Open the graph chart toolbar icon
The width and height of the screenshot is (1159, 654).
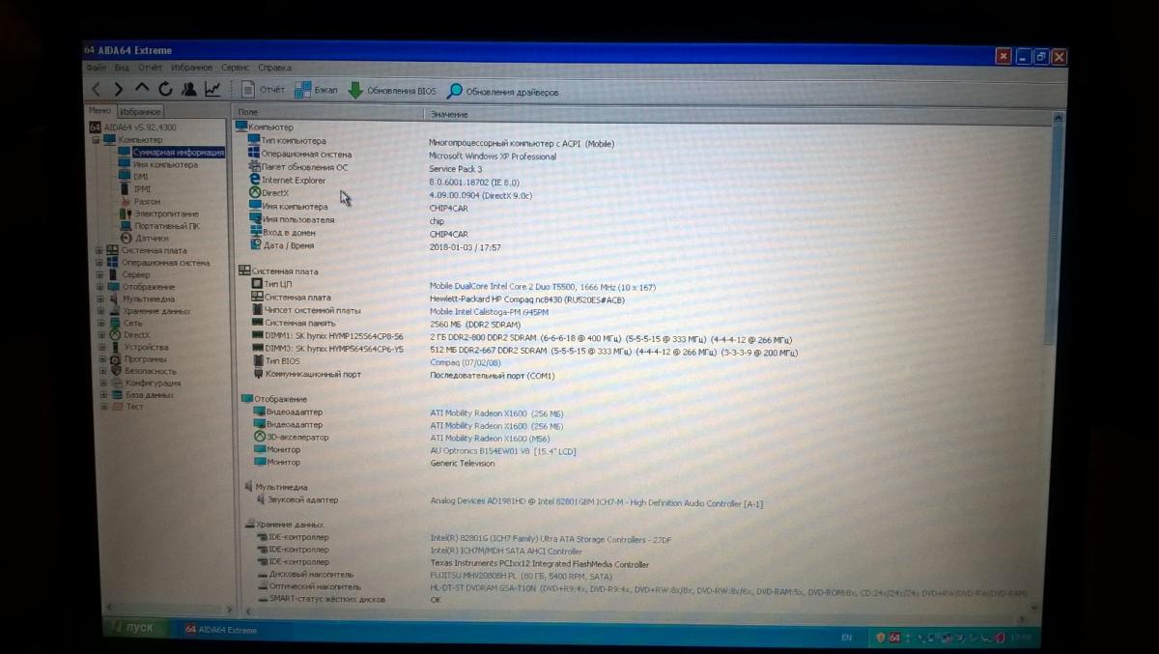point(212,90)
